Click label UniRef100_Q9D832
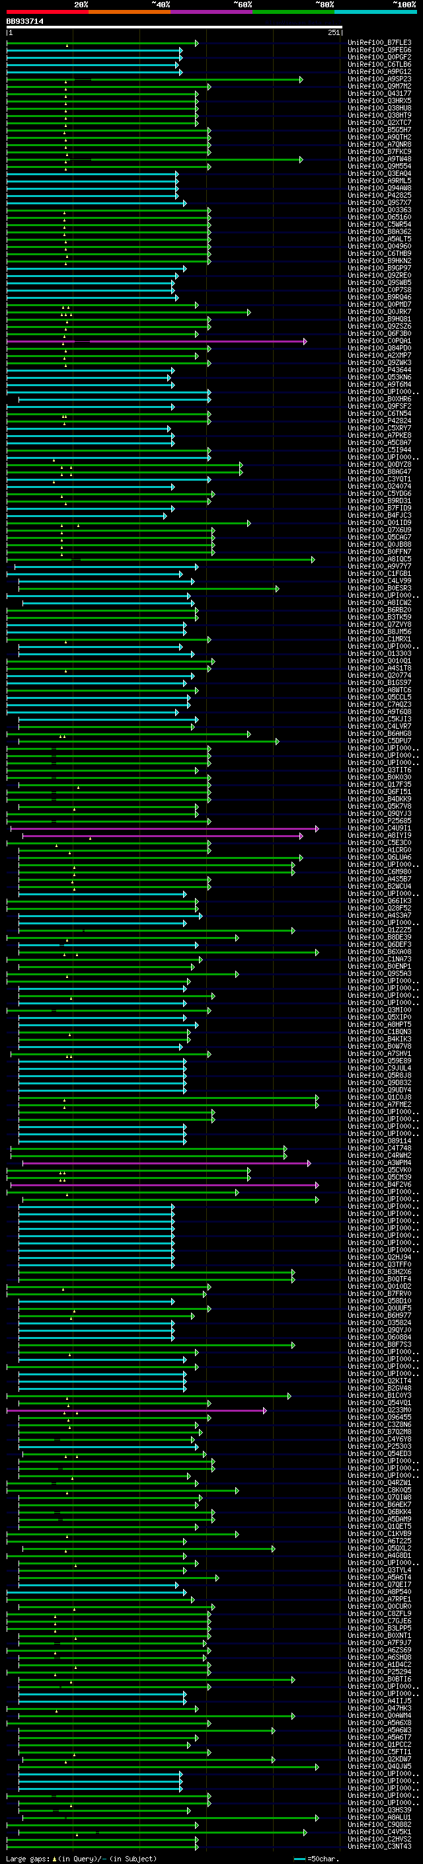 (x=379, y=1083)
